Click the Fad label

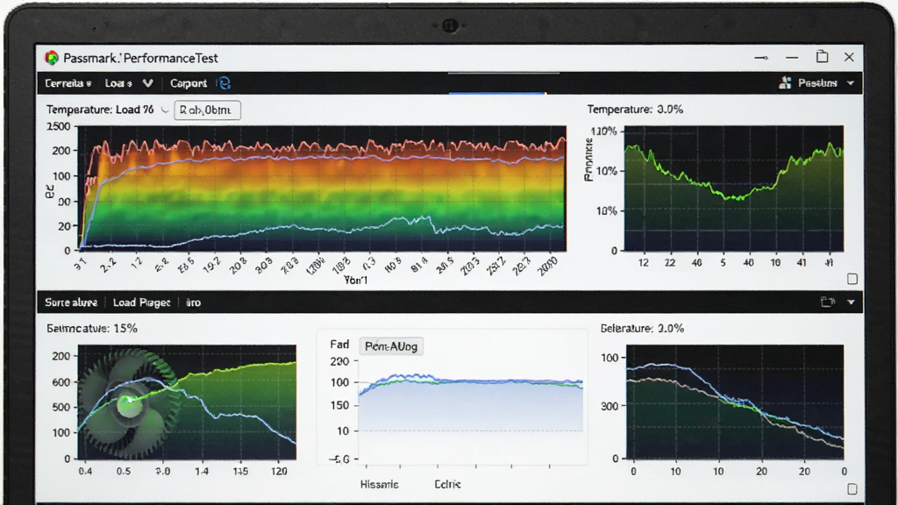pos(339,344)
